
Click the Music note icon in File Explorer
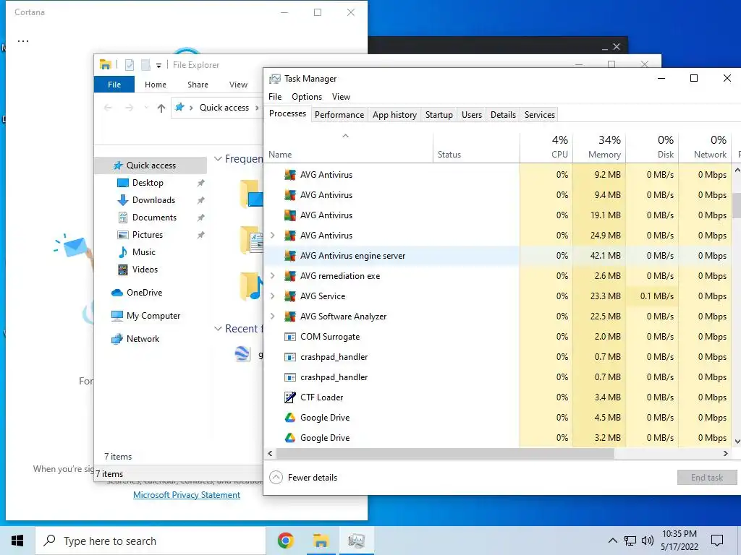click(x=122, y=252)
